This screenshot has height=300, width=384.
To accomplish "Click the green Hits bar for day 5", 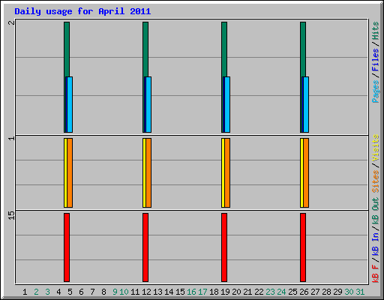I will point(67,49).
